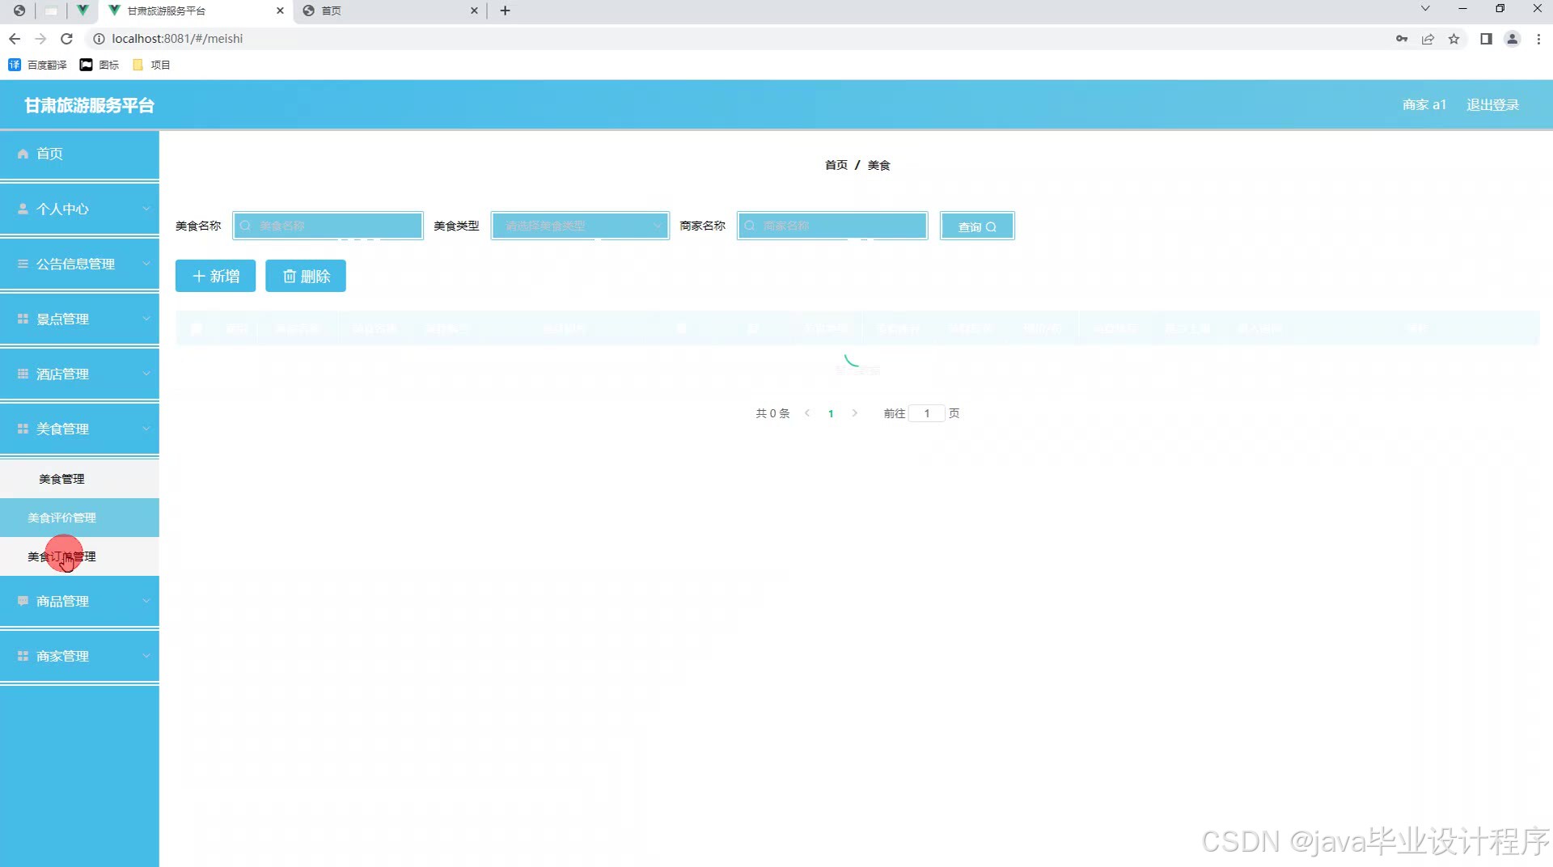Expand the 个人中心 sidebar menu
1553x867 pixels.
point(79,209)
